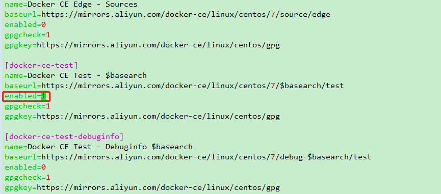Click enabled=0 in the docker-ce-test-debuginfo section
The height and width of the screenshot is (194, 441).
(x=25, y=168)
